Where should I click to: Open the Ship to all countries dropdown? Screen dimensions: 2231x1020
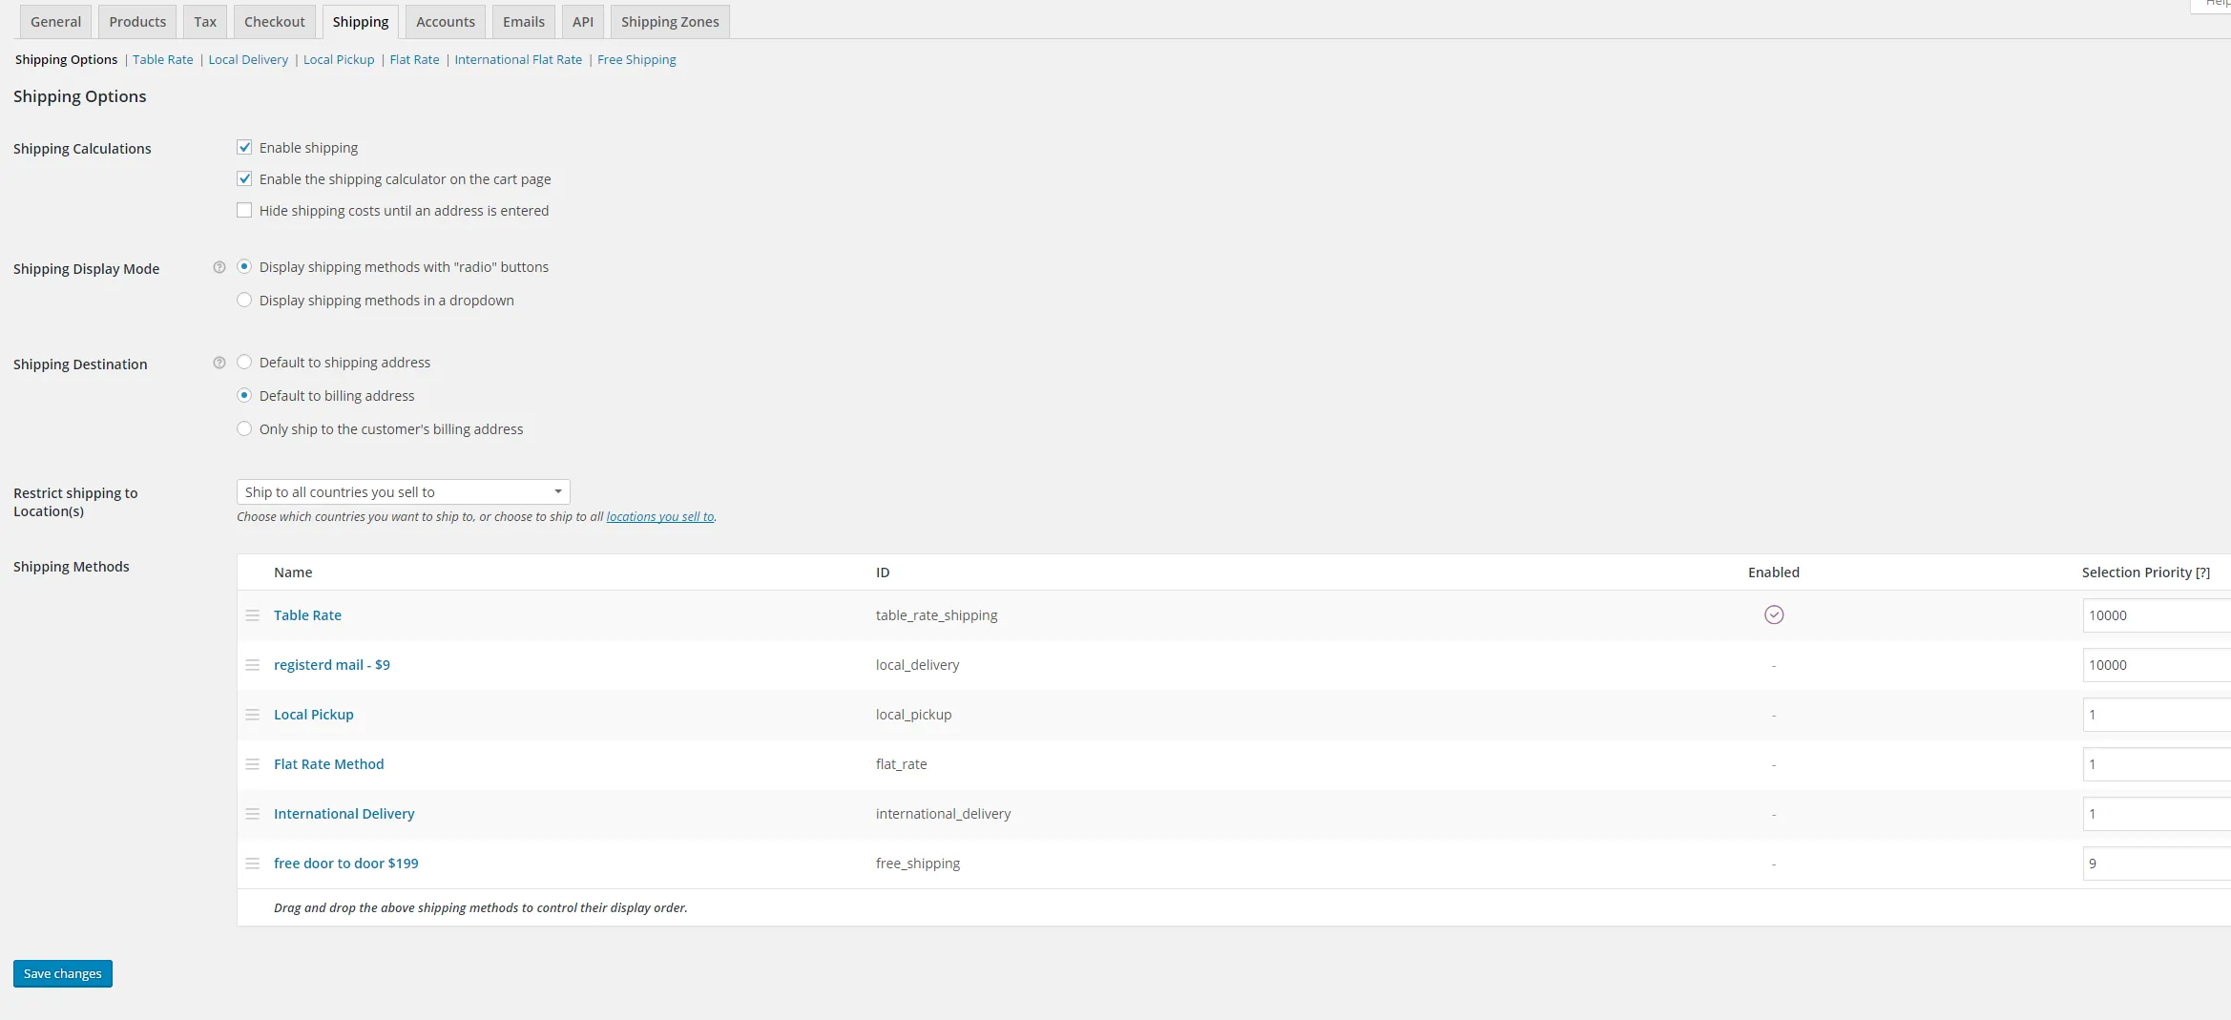404,491
